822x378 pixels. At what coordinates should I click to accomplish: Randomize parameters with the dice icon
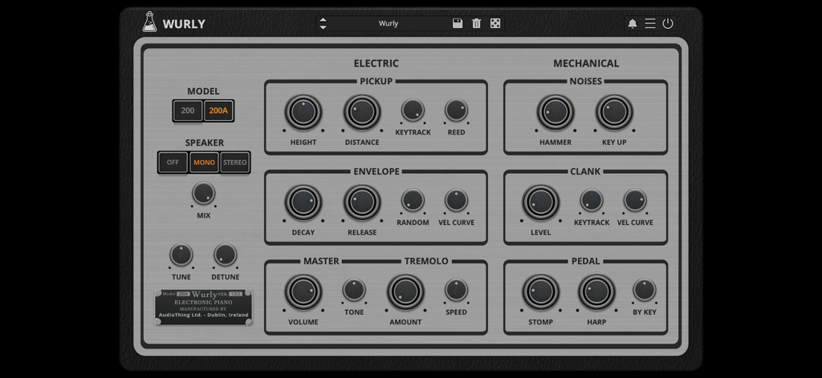pyautogui.click(x=494, y=23)
